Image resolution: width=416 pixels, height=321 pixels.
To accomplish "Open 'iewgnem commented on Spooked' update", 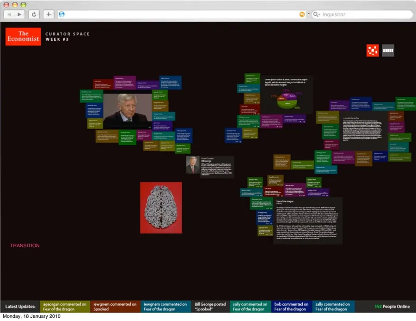I will click(x=116, y=306).
